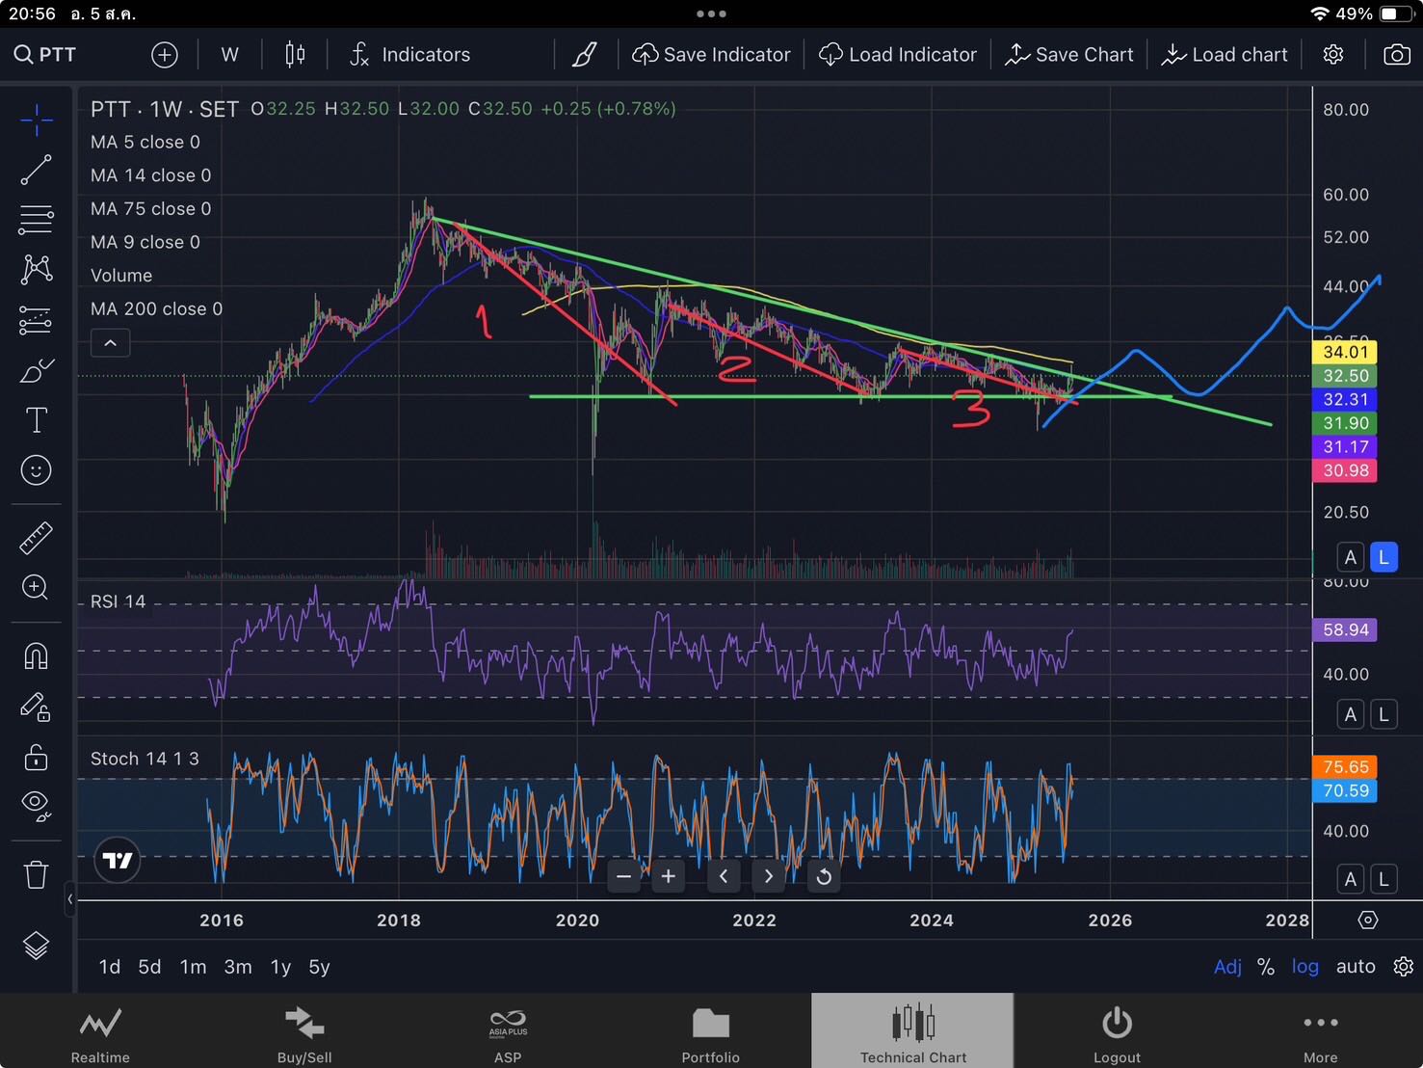Select the crosshair cursor tool
The height and width of the screenshot is (1068, 1423).
click(x=36, y=120)
